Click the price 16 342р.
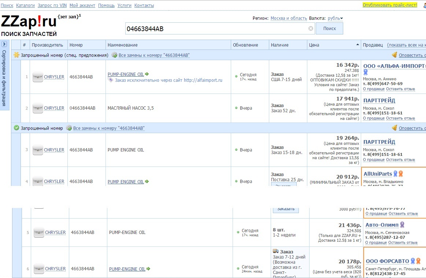The height and width of the screenshot is (278, 426). pyautogui.click(x=348, y=65)
